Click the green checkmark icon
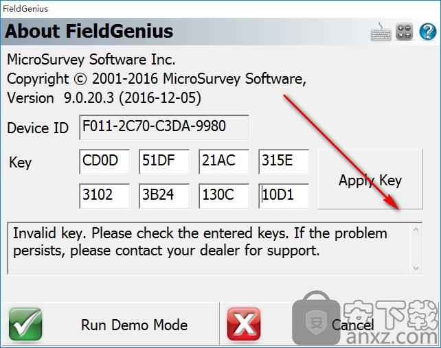Image resolution: width=441 pixels, height=348 pixels. 25,324
